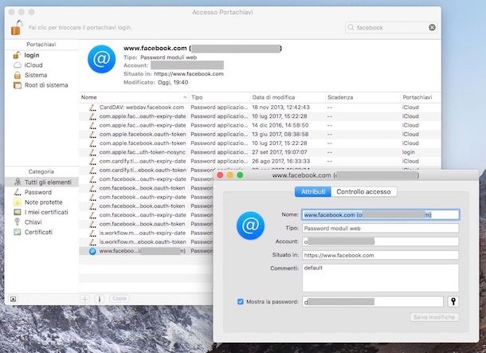The width and height of the screenshot is (486, 353).
Task: Select the CardDAV: webdav.facebook.com row
Action: point(260,108)
